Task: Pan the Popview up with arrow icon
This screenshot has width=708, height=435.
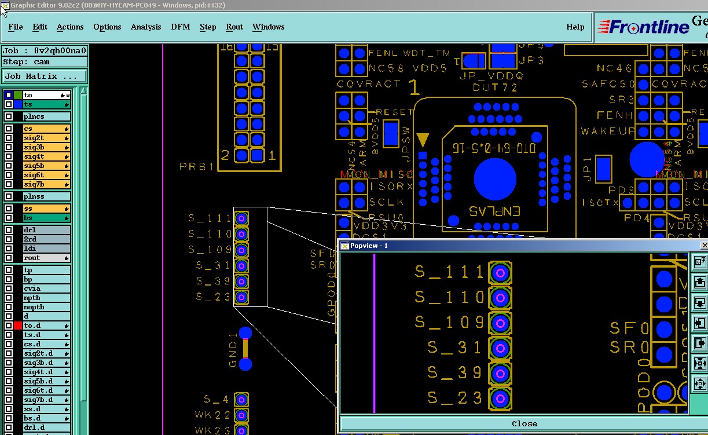Action: tap(699, 283)
